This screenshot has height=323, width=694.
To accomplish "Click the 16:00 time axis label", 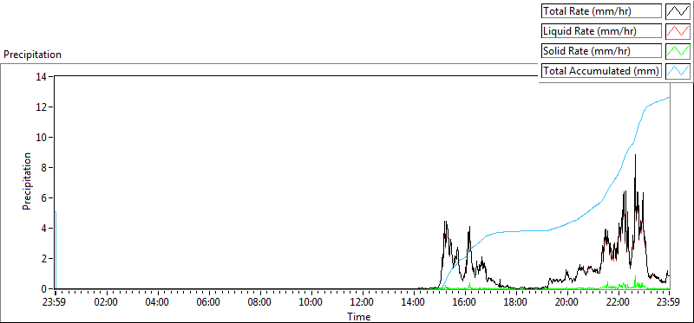I will (465, 303).
